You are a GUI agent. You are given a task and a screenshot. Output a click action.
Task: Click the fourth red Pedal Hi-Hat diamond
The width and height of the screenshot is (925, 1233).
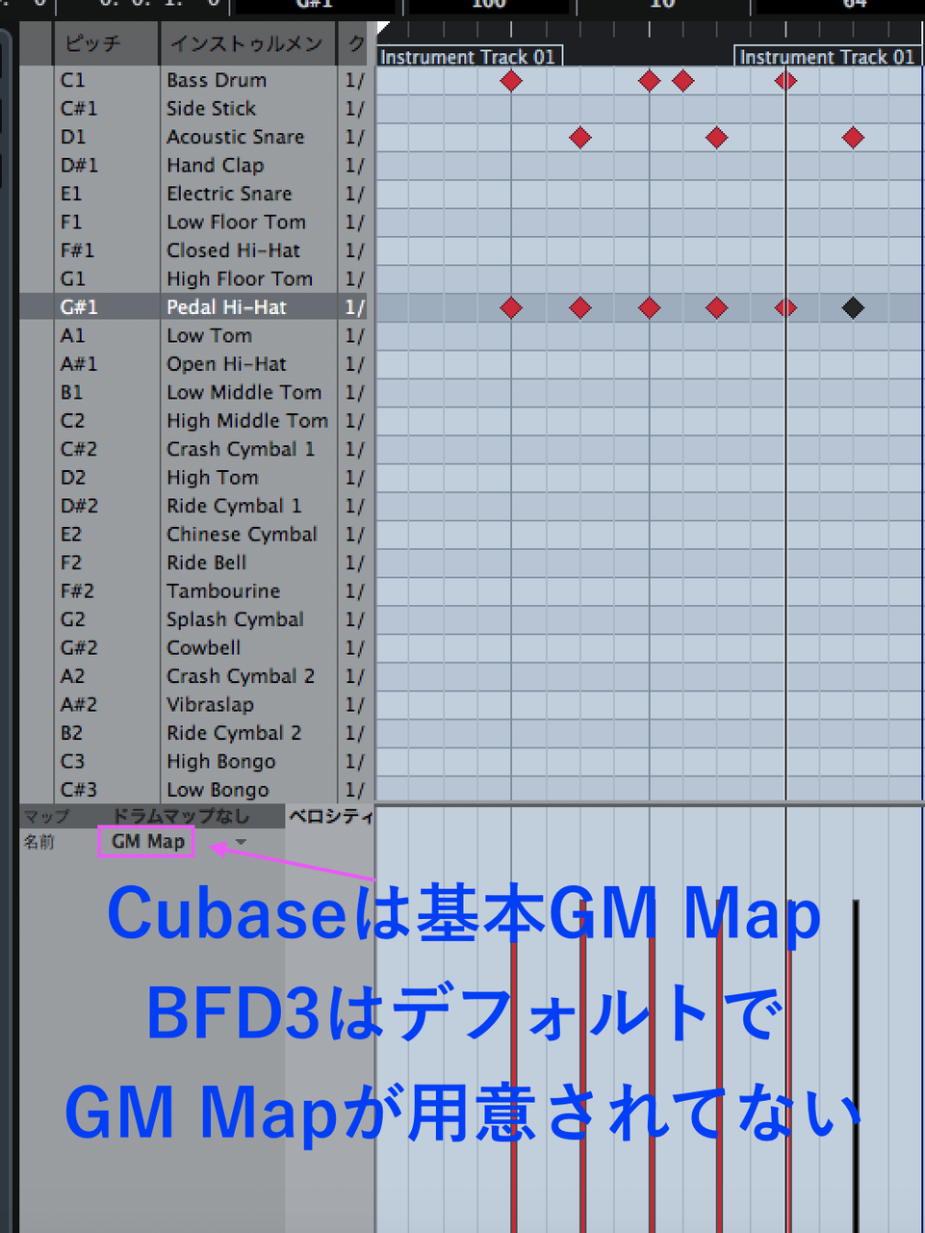pyautogui.click(x=716, y=307)
